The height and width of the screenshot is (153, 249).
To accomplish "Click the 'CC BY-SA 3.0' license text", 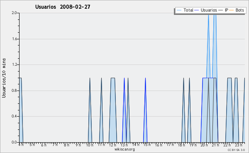I will (236, 150).
